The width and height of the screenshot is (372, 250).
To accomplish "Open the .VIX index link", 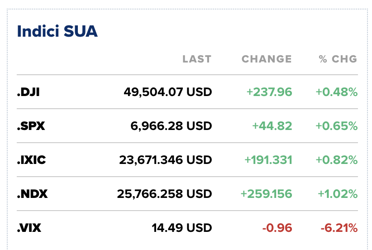I will 29,228.
